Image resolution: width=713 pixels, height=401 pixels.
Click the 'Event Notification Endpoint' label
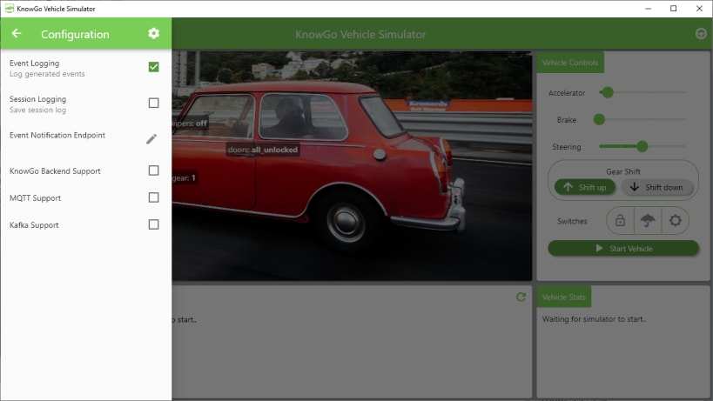(x=57, y=135)
